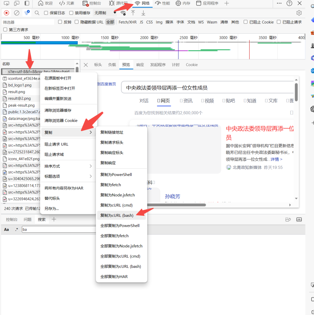Filter by 全部 request types

(110, 22)
